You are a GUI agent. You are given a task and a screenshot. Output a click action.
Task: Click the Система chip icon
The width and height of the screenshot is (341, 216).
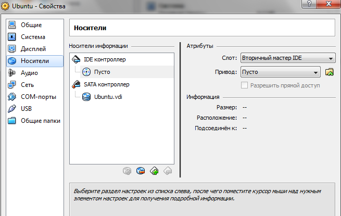[12, 37]
